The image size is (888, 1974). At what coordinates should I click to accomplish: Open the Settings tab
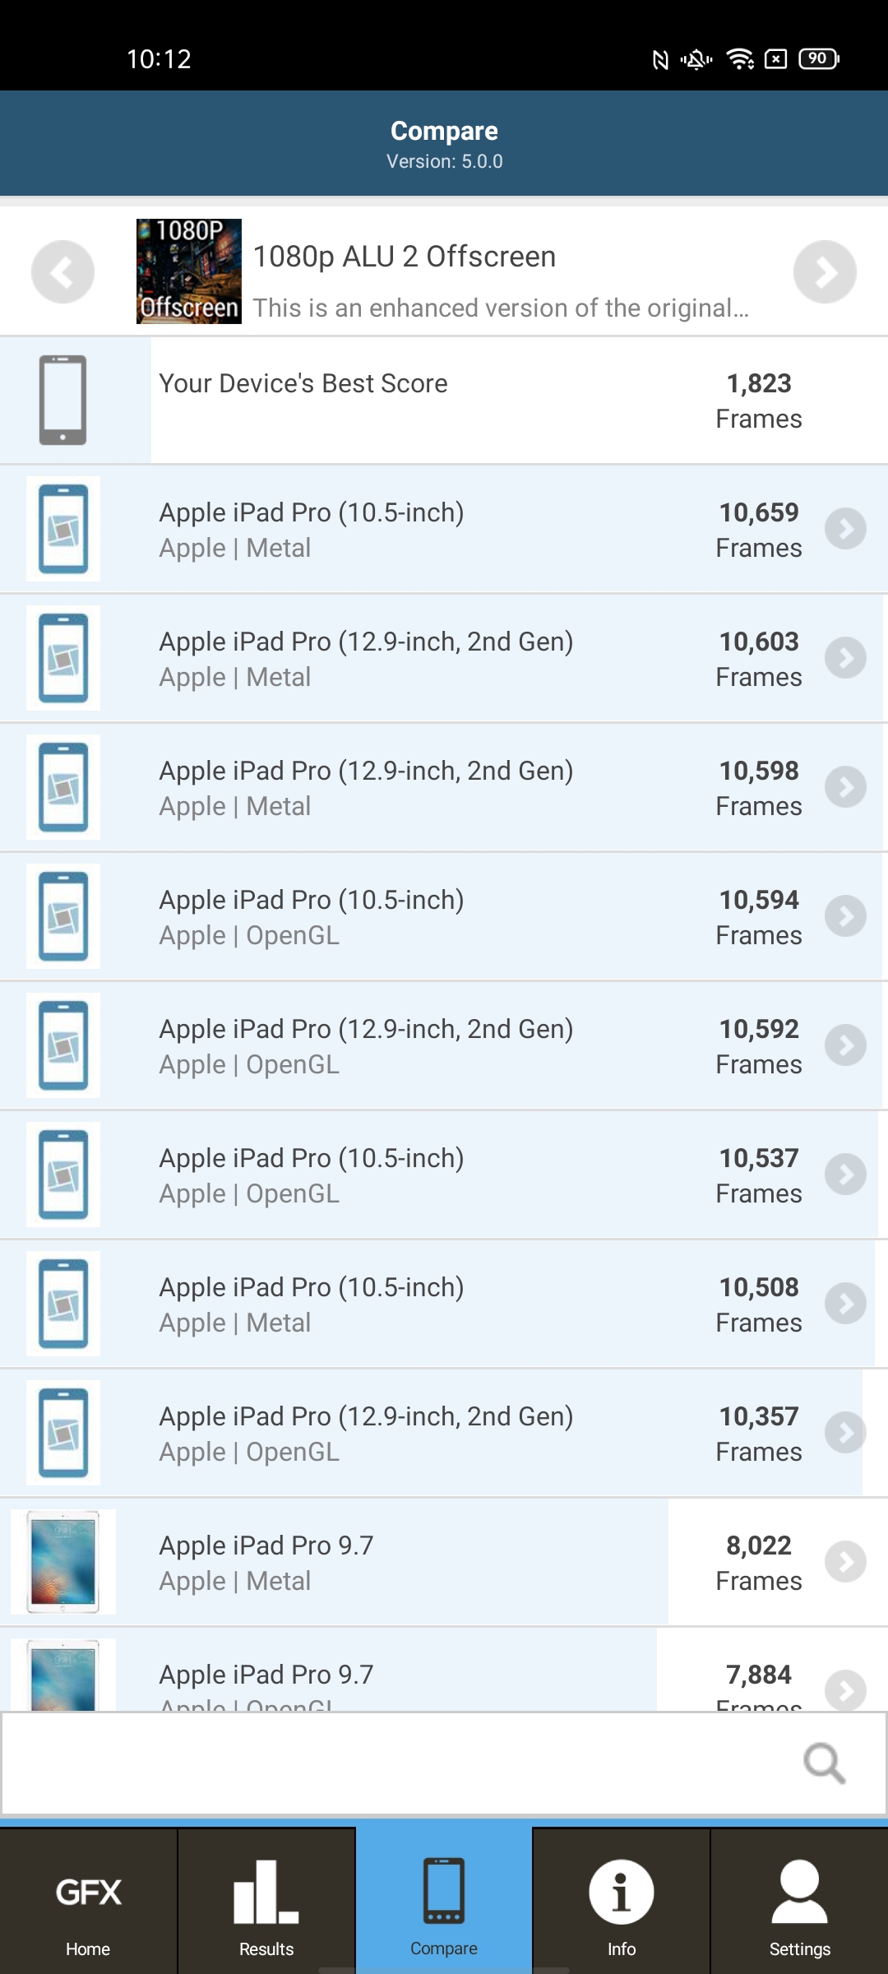pyautogui.click(x=799, y=1908)
